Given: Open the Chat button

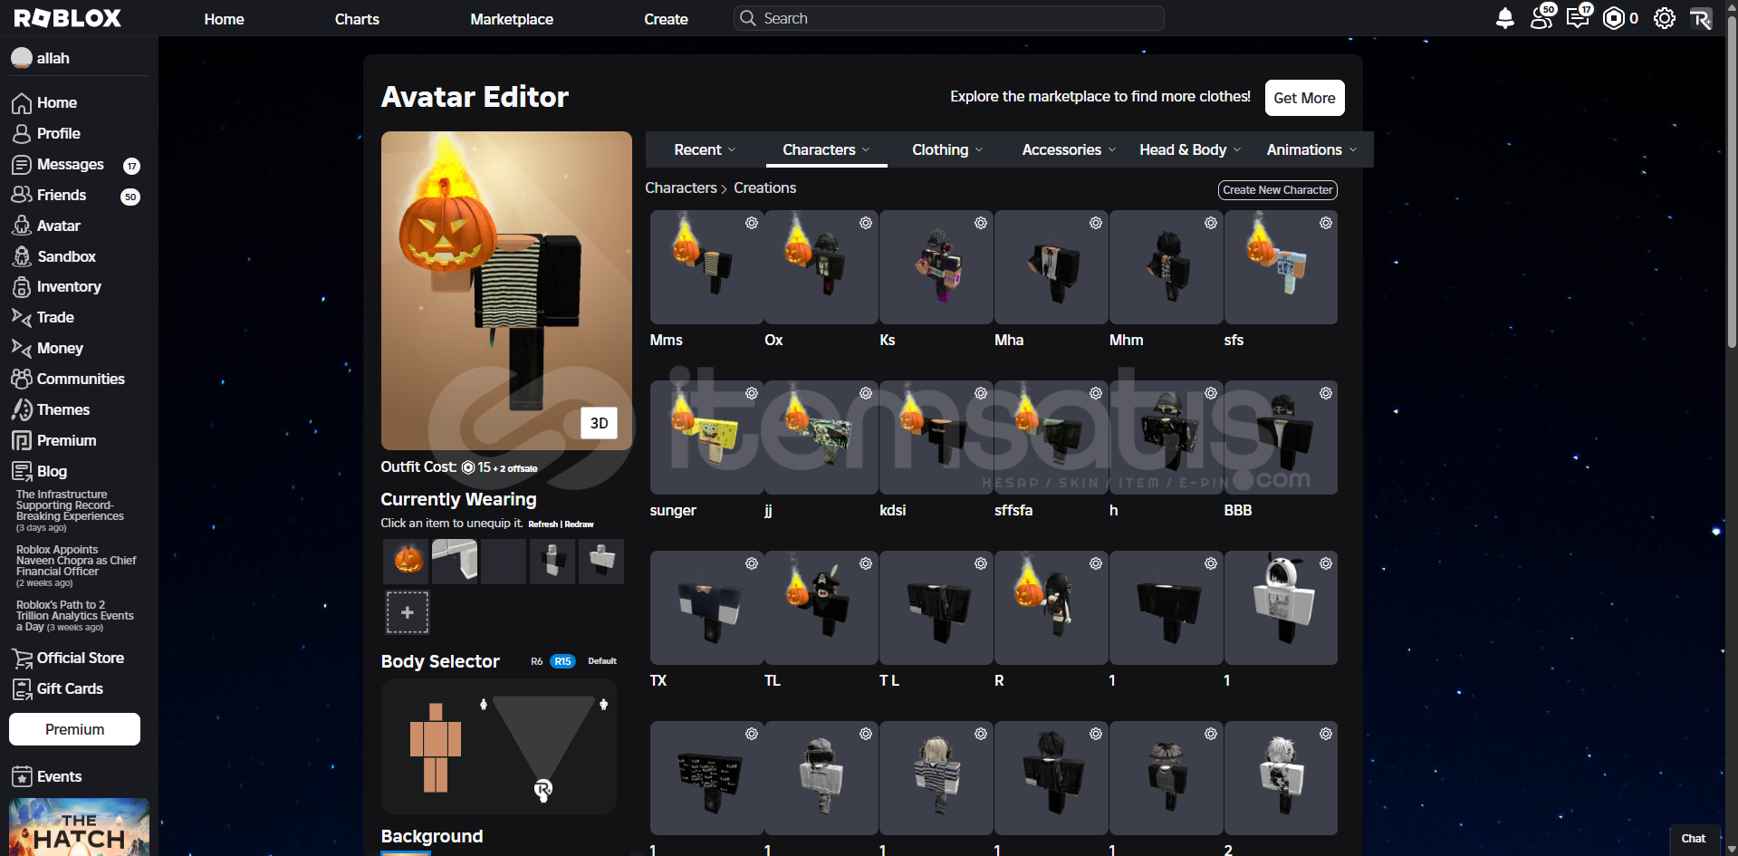Looking at the screenshot, I should pyautogui.click(x=1693, y=839).
